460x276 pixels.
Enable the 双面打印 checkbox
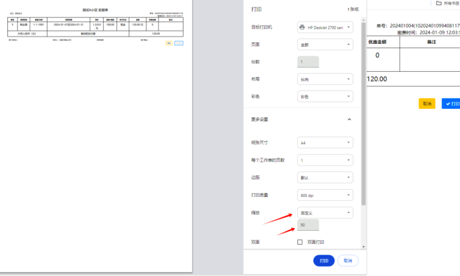click(300, 242)
